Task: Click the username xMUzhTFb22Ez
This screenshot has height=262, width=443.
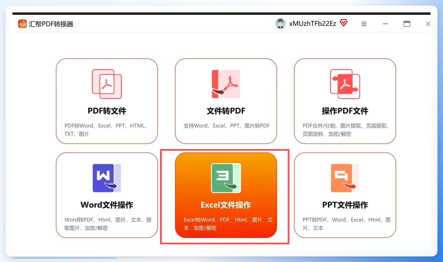Action: pos(313,23)
